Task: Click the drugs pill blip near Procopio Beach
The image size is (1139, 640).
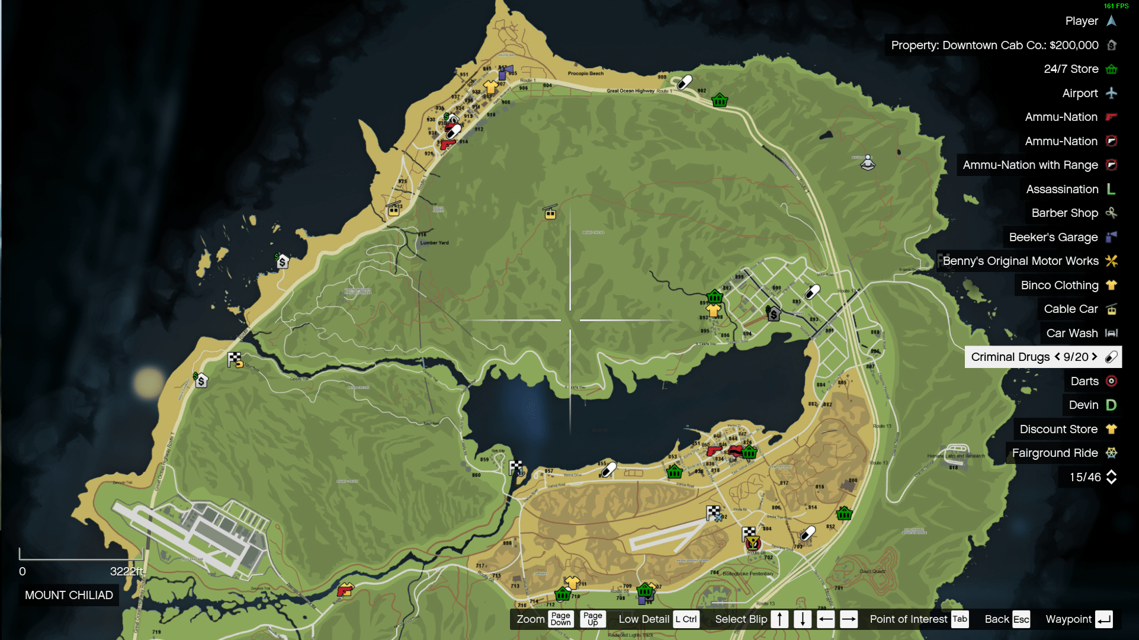Action: tap(685, 82)
